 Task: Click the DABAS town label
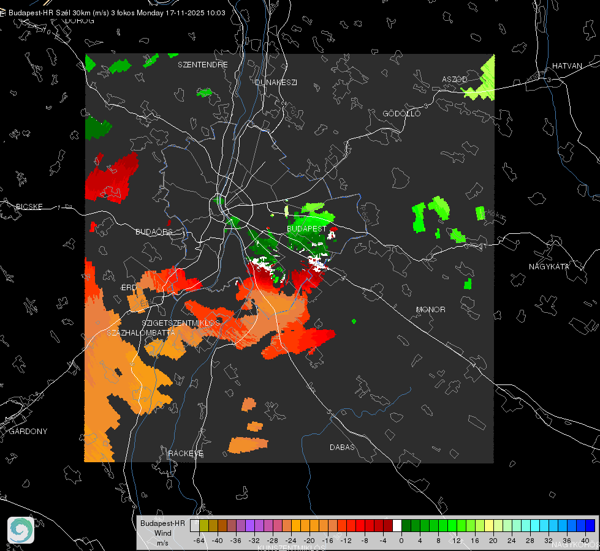[x=342, y=448]
